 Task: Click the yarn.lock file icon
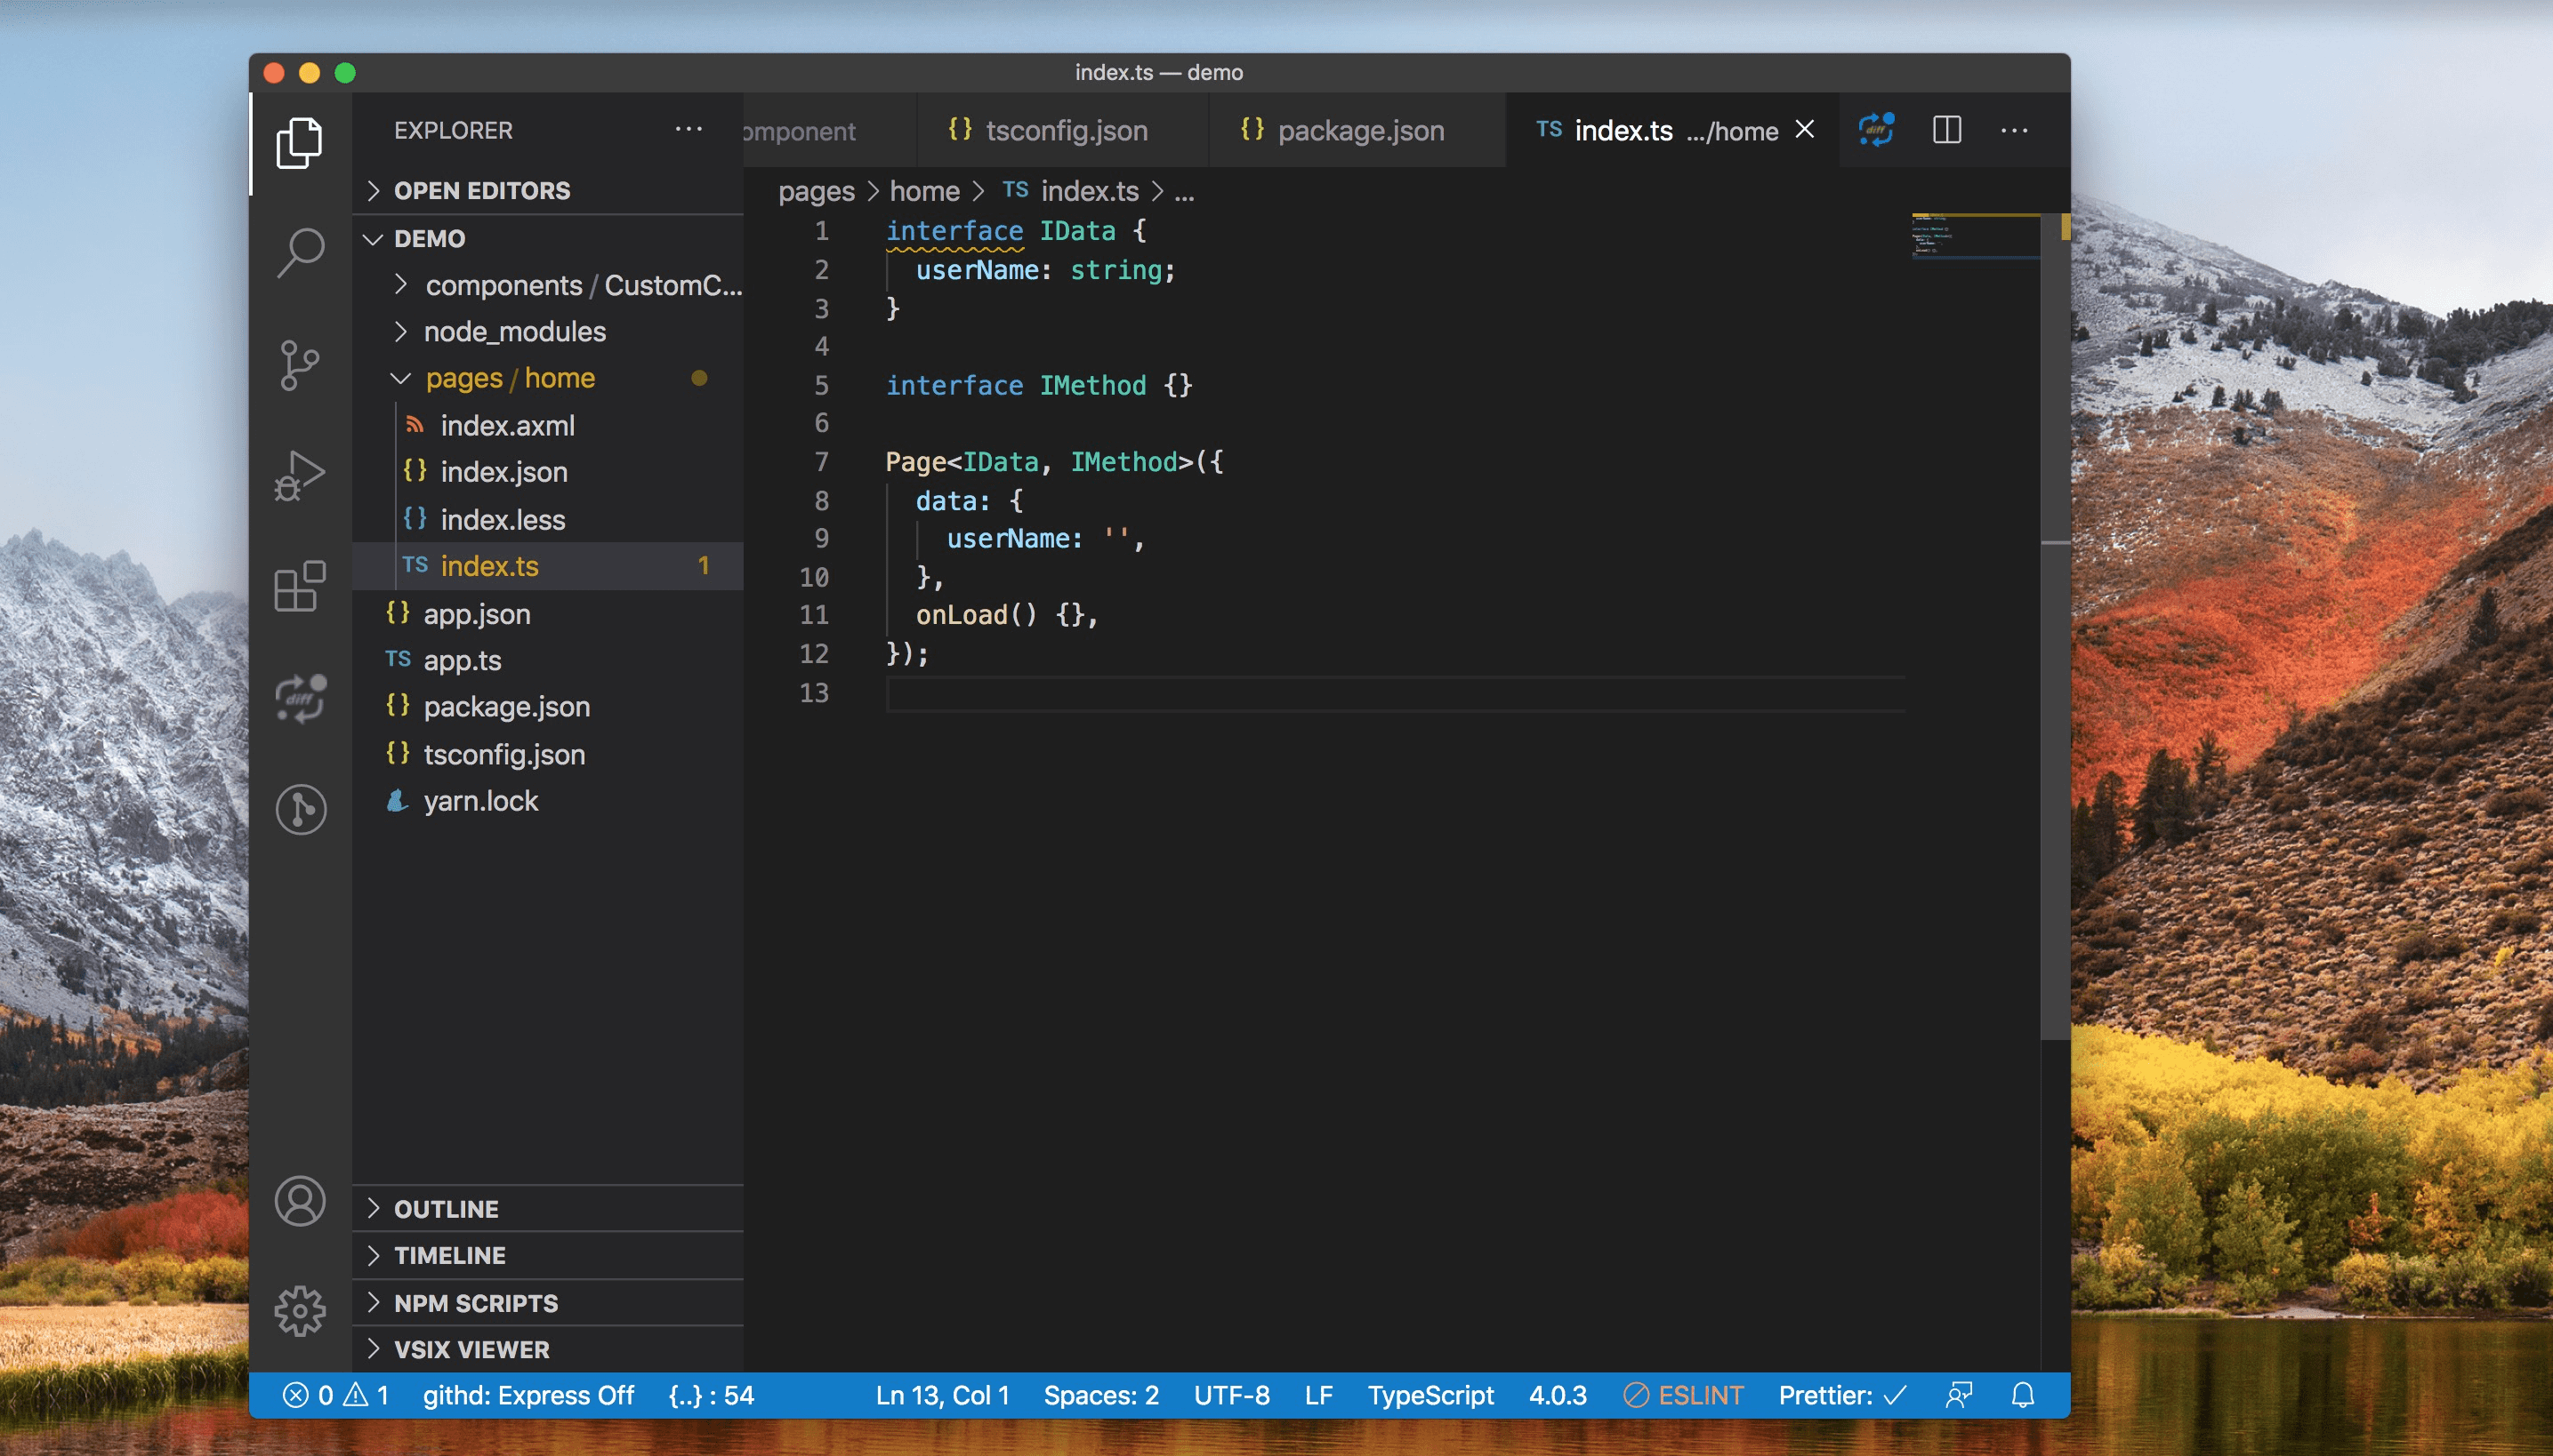(398, 801)
